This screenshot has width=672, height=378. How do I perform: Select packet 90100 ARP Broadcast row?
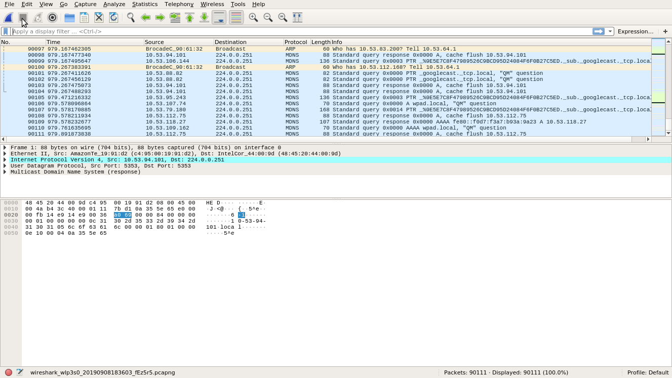(326, 67)
